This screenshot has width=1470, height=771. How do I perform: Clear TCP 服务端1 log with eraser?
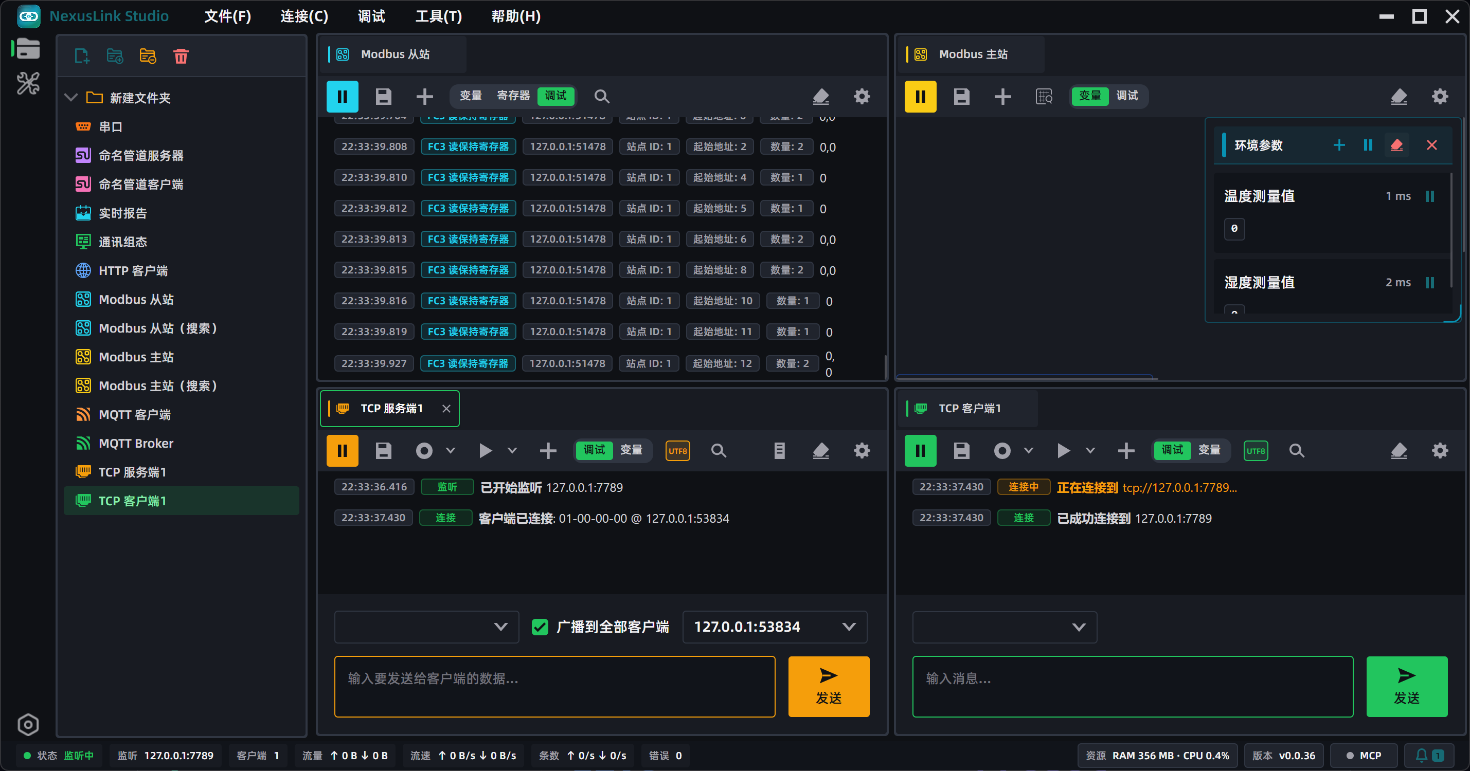tap(820, 450)
